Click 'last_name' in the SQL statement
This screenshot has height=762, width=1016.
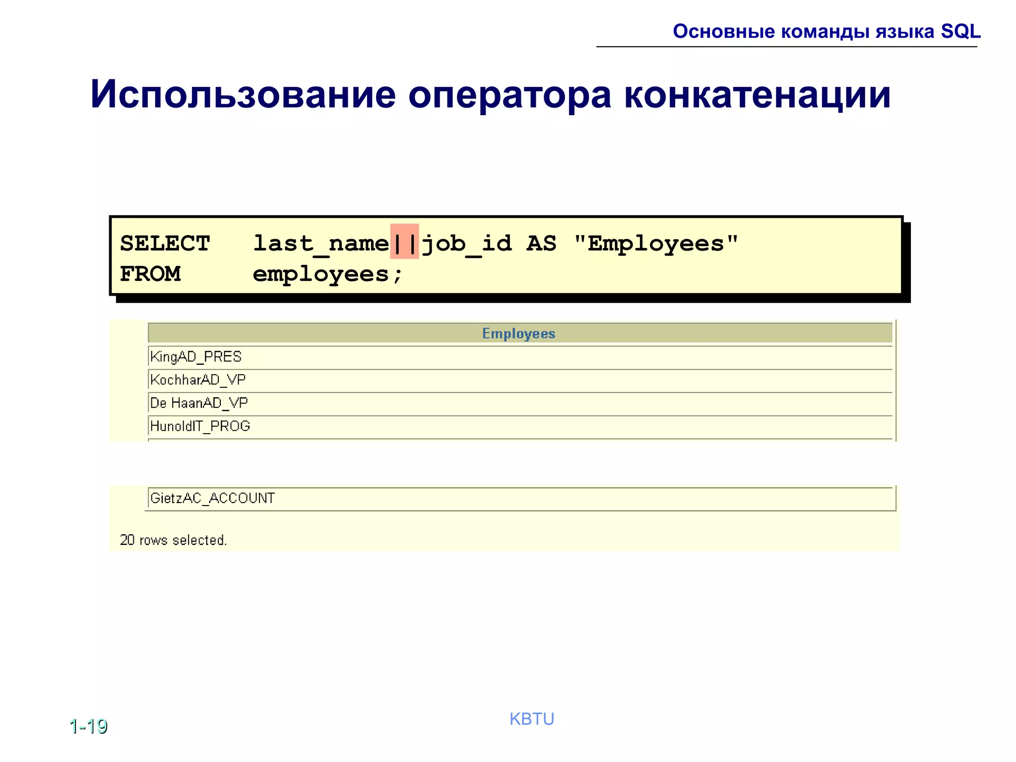[x=321, y=244]
